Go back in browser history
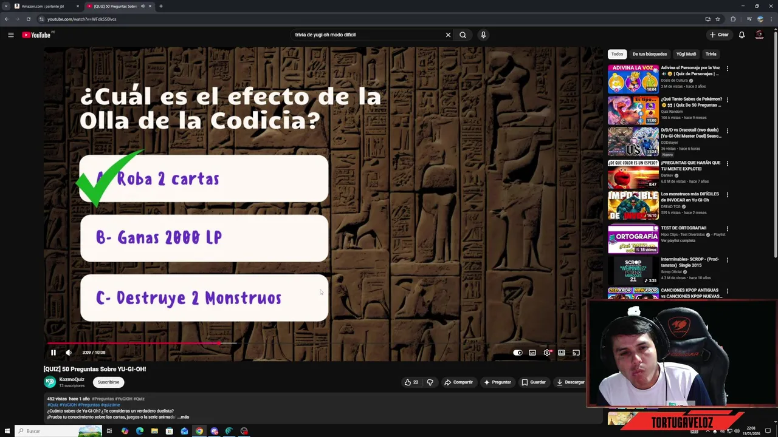 point(7,19)
